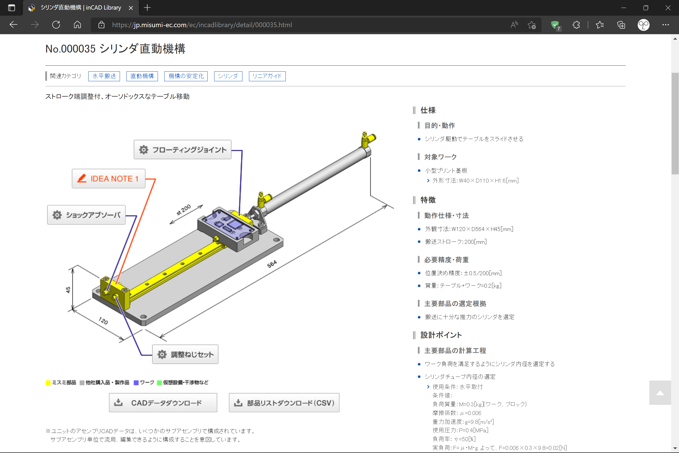Open the 直動機構 category link
679x453 pixels.
(142, 76)
